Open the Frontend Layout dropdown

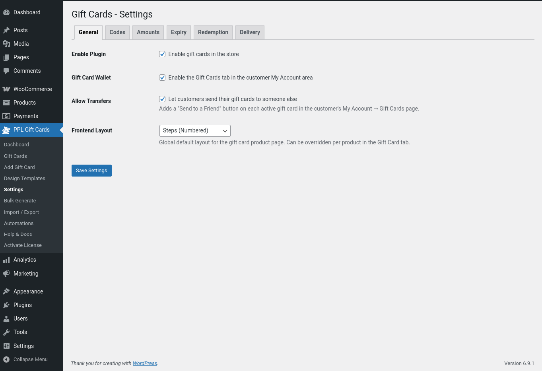point(195,131)
